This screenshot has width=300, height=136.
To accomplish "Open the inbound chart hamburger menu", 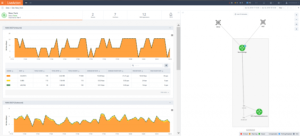I will click(x=172, y=35).
